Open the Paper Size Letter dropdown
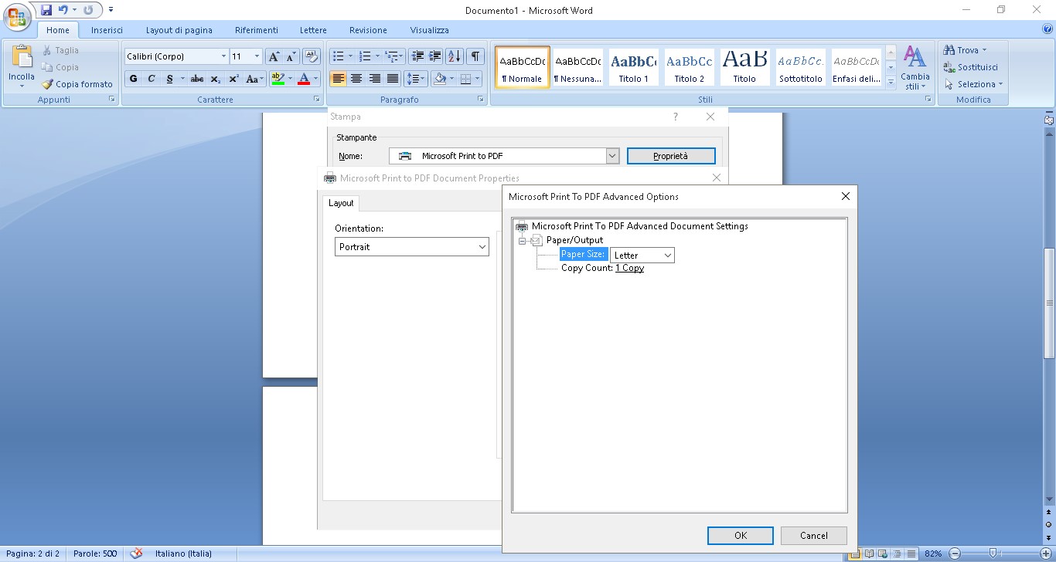Screen dimensions: 1056x562 [x=642, y=255]
